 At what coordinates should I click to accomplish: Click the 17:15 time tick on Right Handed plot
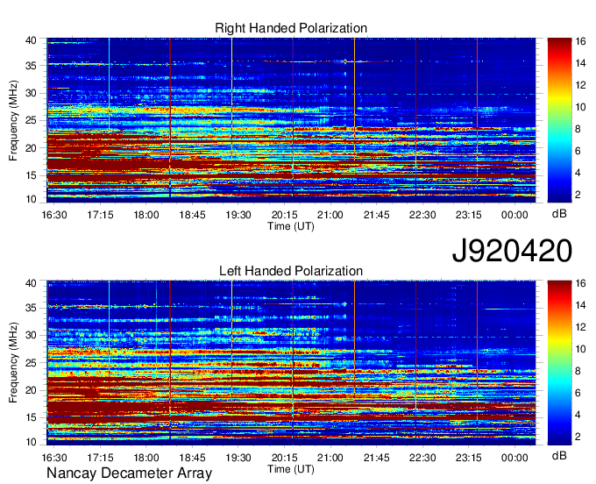point(100,215)
